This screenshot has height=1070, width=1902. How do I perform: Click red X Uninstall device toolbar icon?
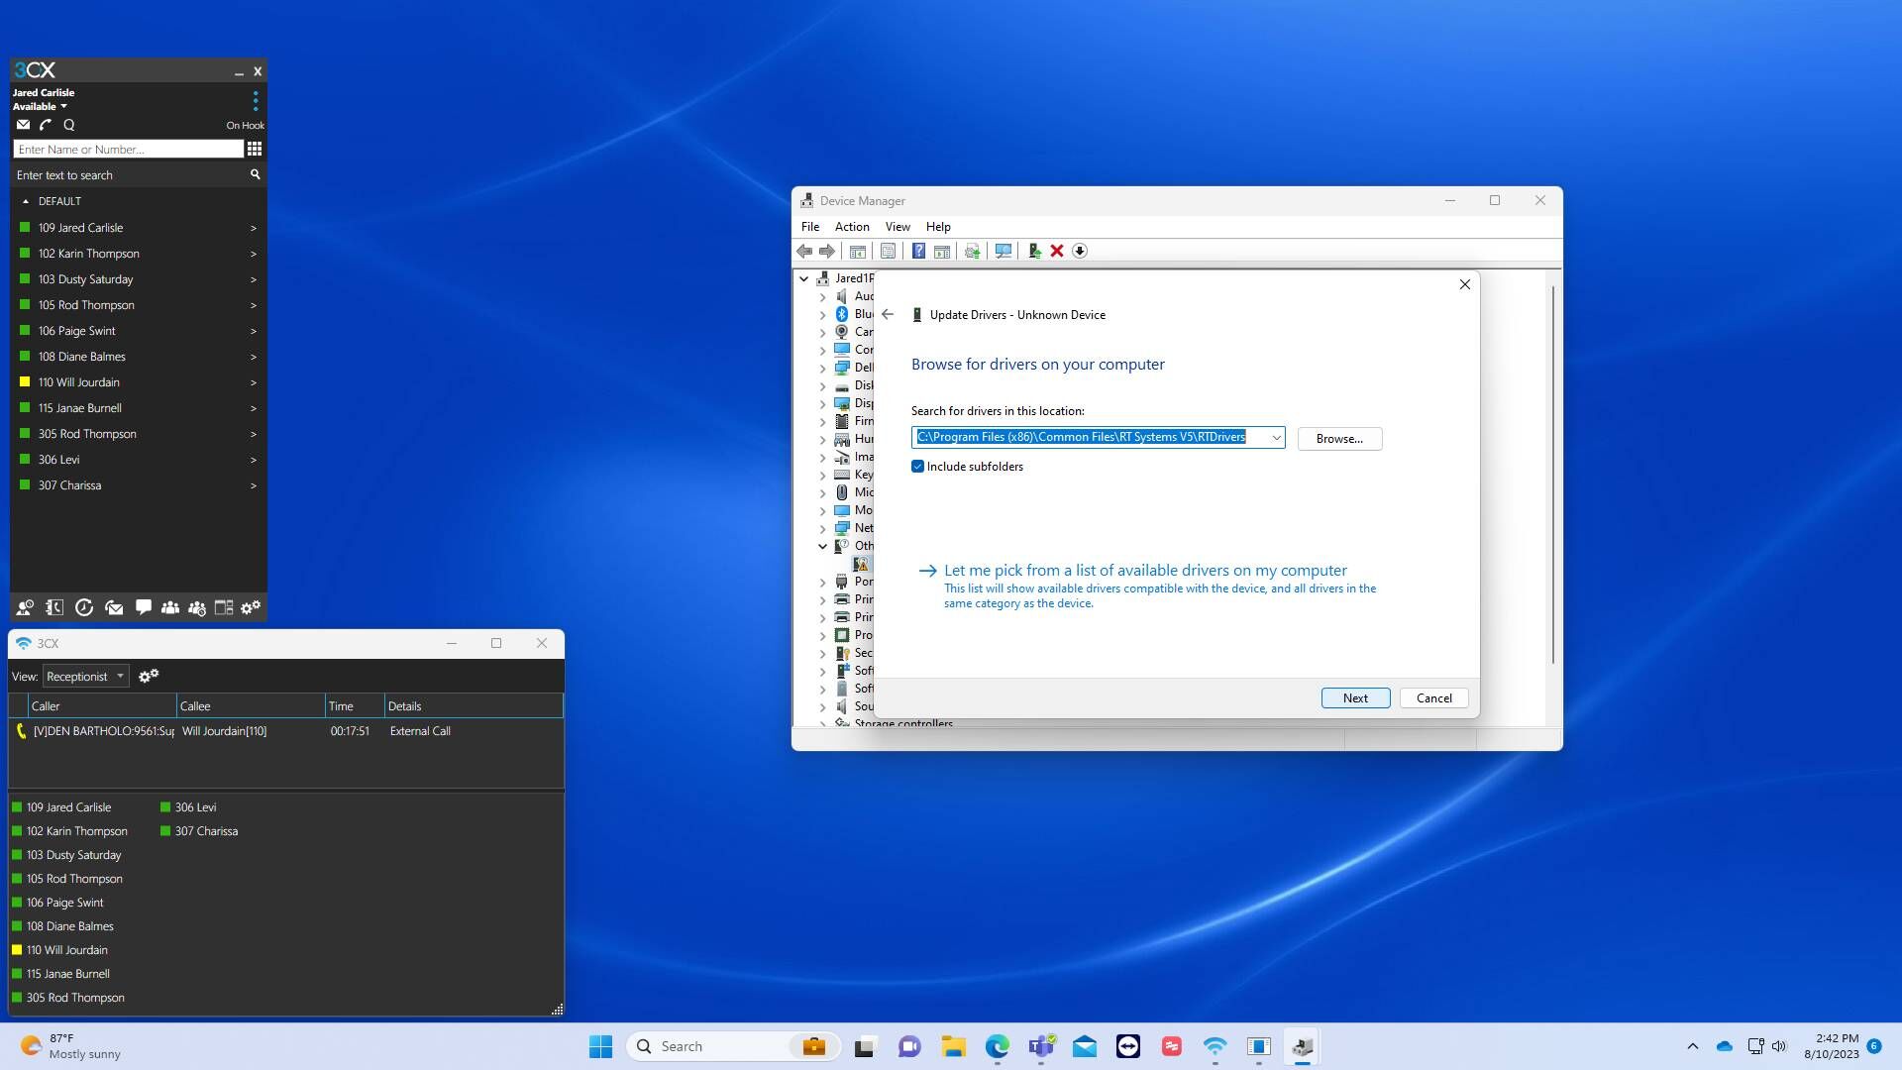pos(1057,252)
